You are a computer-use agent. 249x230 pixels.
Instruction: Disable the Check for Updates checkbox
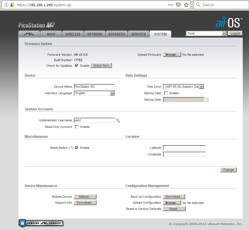click(x=77, y=66)
